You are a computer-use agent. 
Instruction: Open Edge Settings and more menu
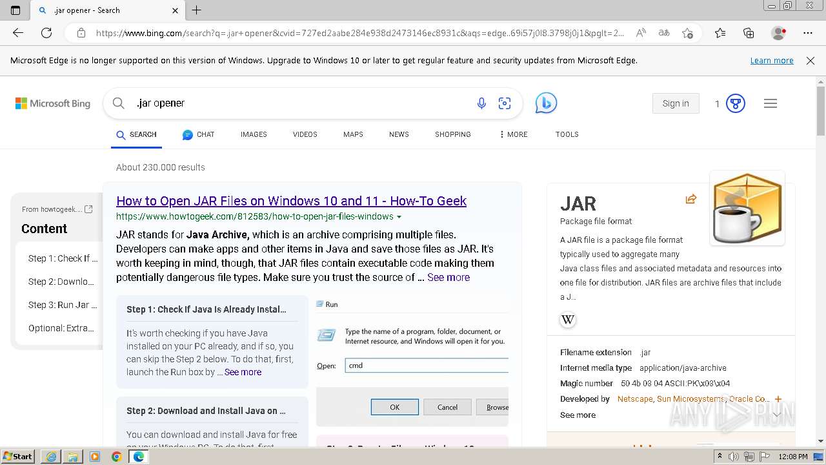coord(808,33)
